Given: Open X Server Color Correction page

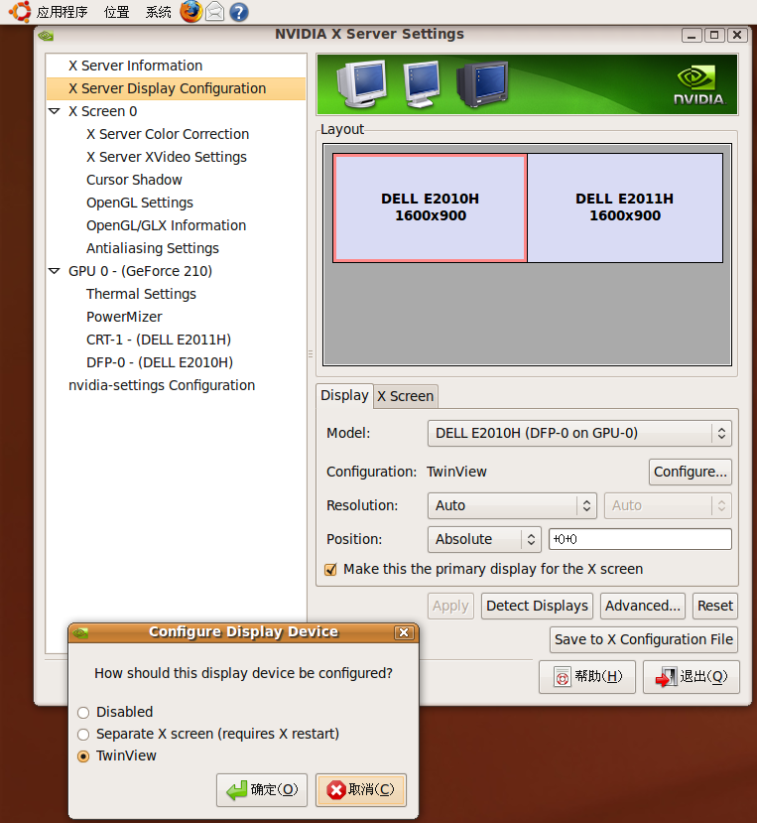Looking at the screenshot, I should tap(168, 134).
